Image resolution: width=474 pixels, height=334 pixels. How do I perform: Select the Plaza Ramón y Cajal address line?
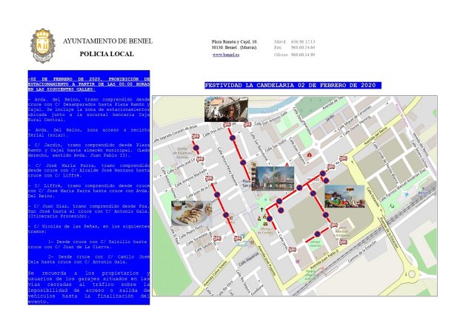click(235, 41)
